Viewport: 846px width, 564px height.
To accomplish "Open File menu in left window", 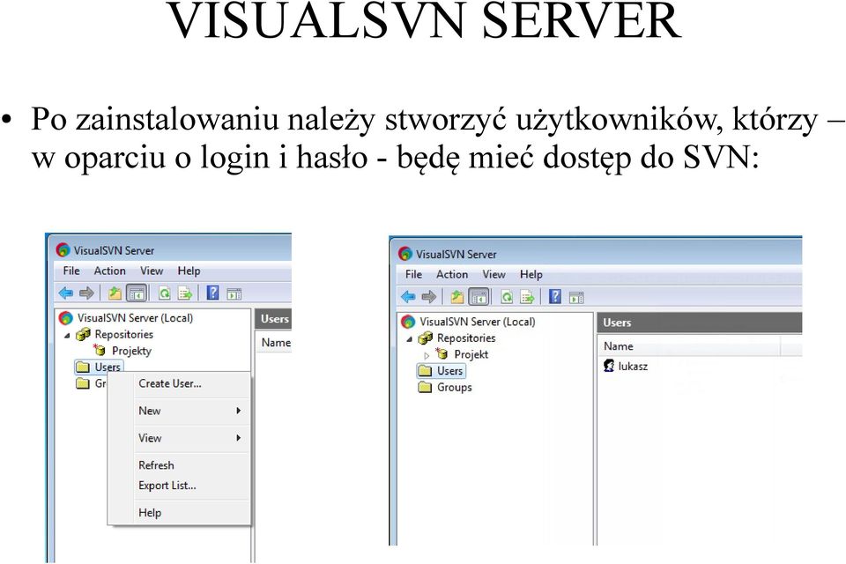I will (71, 271).
